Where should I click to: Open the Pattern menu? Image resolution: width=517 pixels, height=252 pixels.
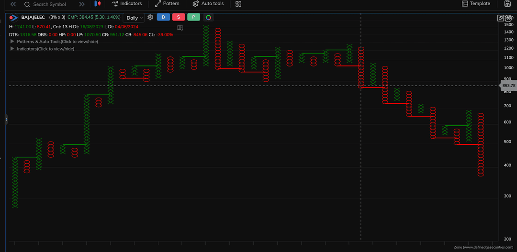pos(167,4)
